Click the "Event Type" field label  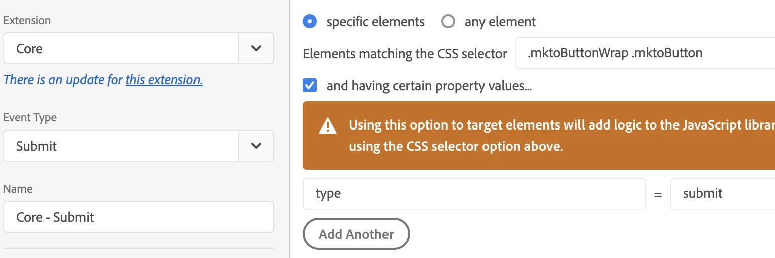coord(30,118)
